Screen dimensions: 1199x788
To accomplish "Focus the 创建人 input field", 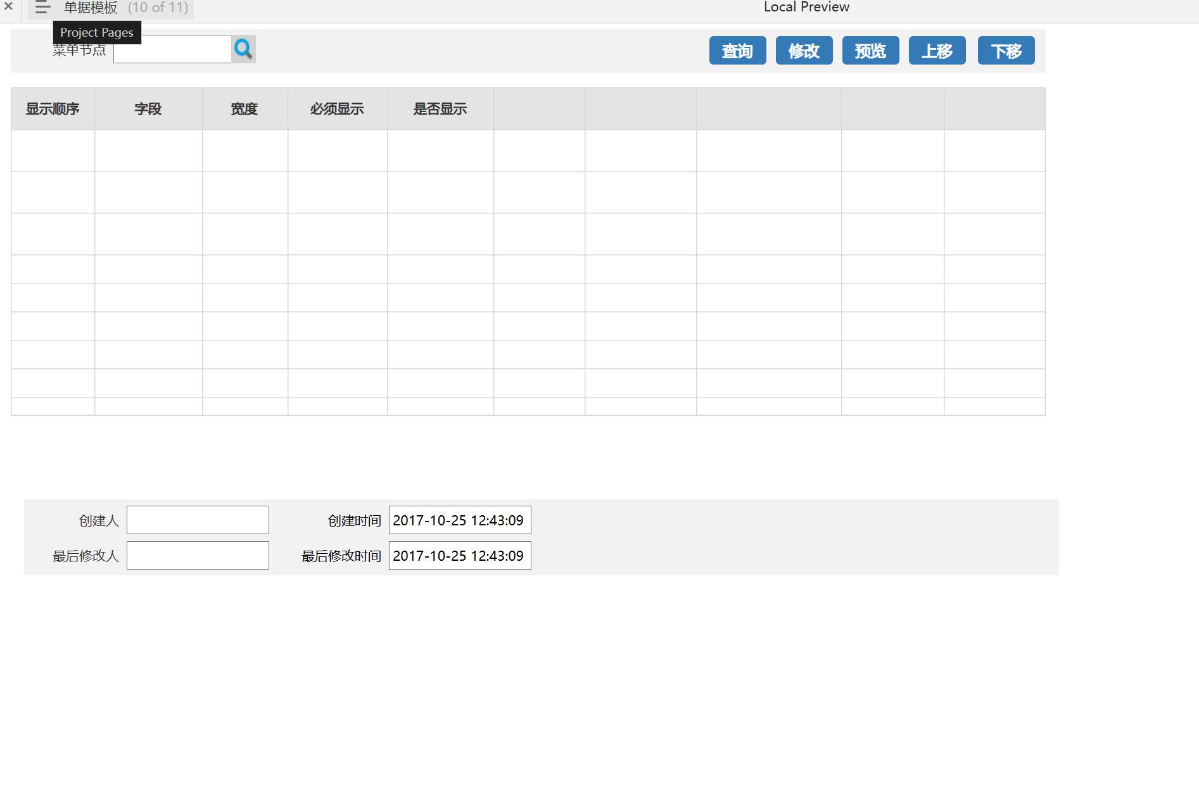I will pos(198,520).
